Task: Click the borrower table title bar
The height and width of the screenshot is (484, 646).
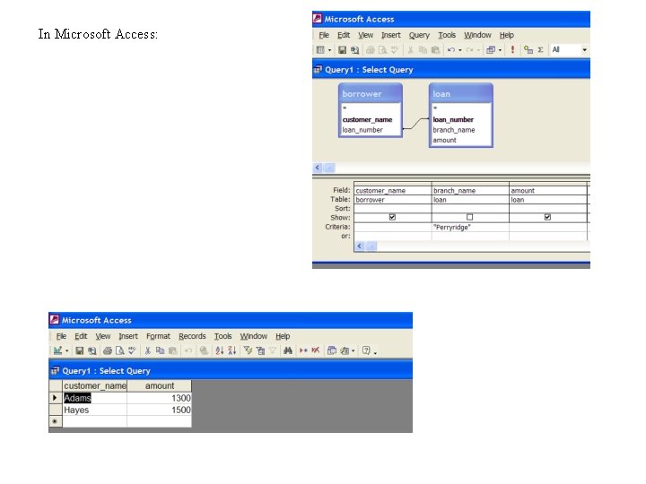Action: (371, 93)
